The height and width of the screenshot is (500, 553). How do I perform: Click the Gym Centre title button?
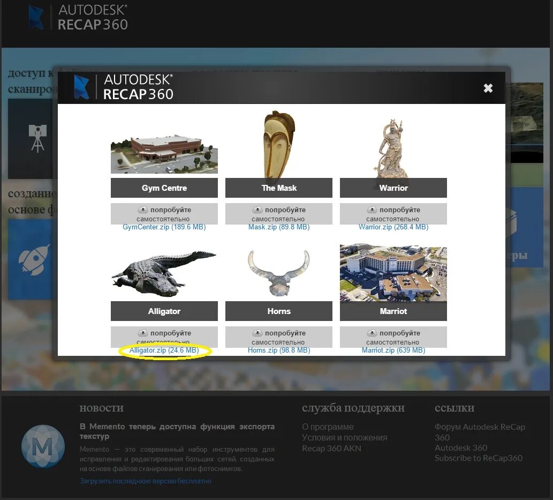click(164, 188)
